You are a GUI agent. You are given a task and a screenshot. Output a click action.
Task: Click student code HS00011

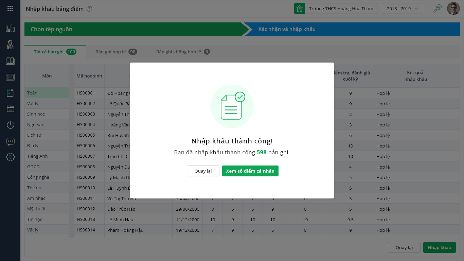pyautogui.click(x=86, y=198)
